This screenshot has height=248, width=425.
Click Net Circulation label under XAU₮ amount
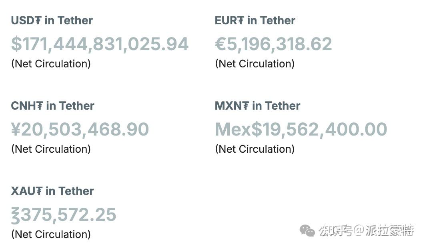[51, 234]
